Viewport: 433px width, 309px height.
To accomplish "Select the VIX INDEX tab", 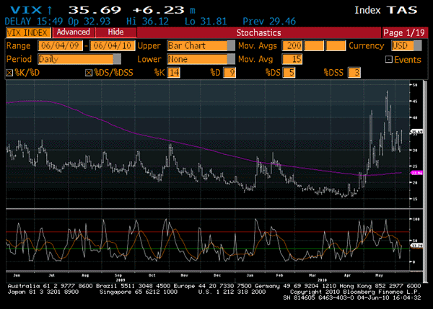I will pos(27,32).
